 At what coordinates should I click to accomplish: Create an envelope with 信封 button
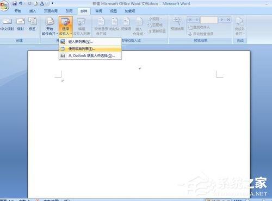20,24
